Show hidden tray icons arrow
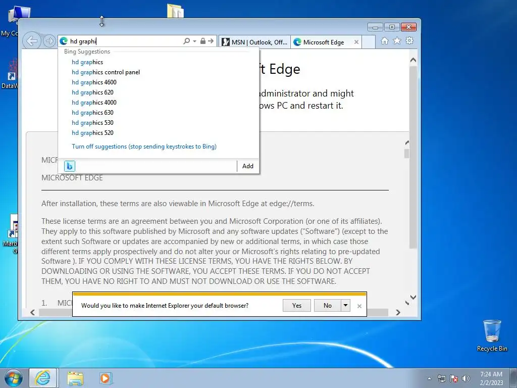Viewport: 517px width, 388px height. coord(429,378)
